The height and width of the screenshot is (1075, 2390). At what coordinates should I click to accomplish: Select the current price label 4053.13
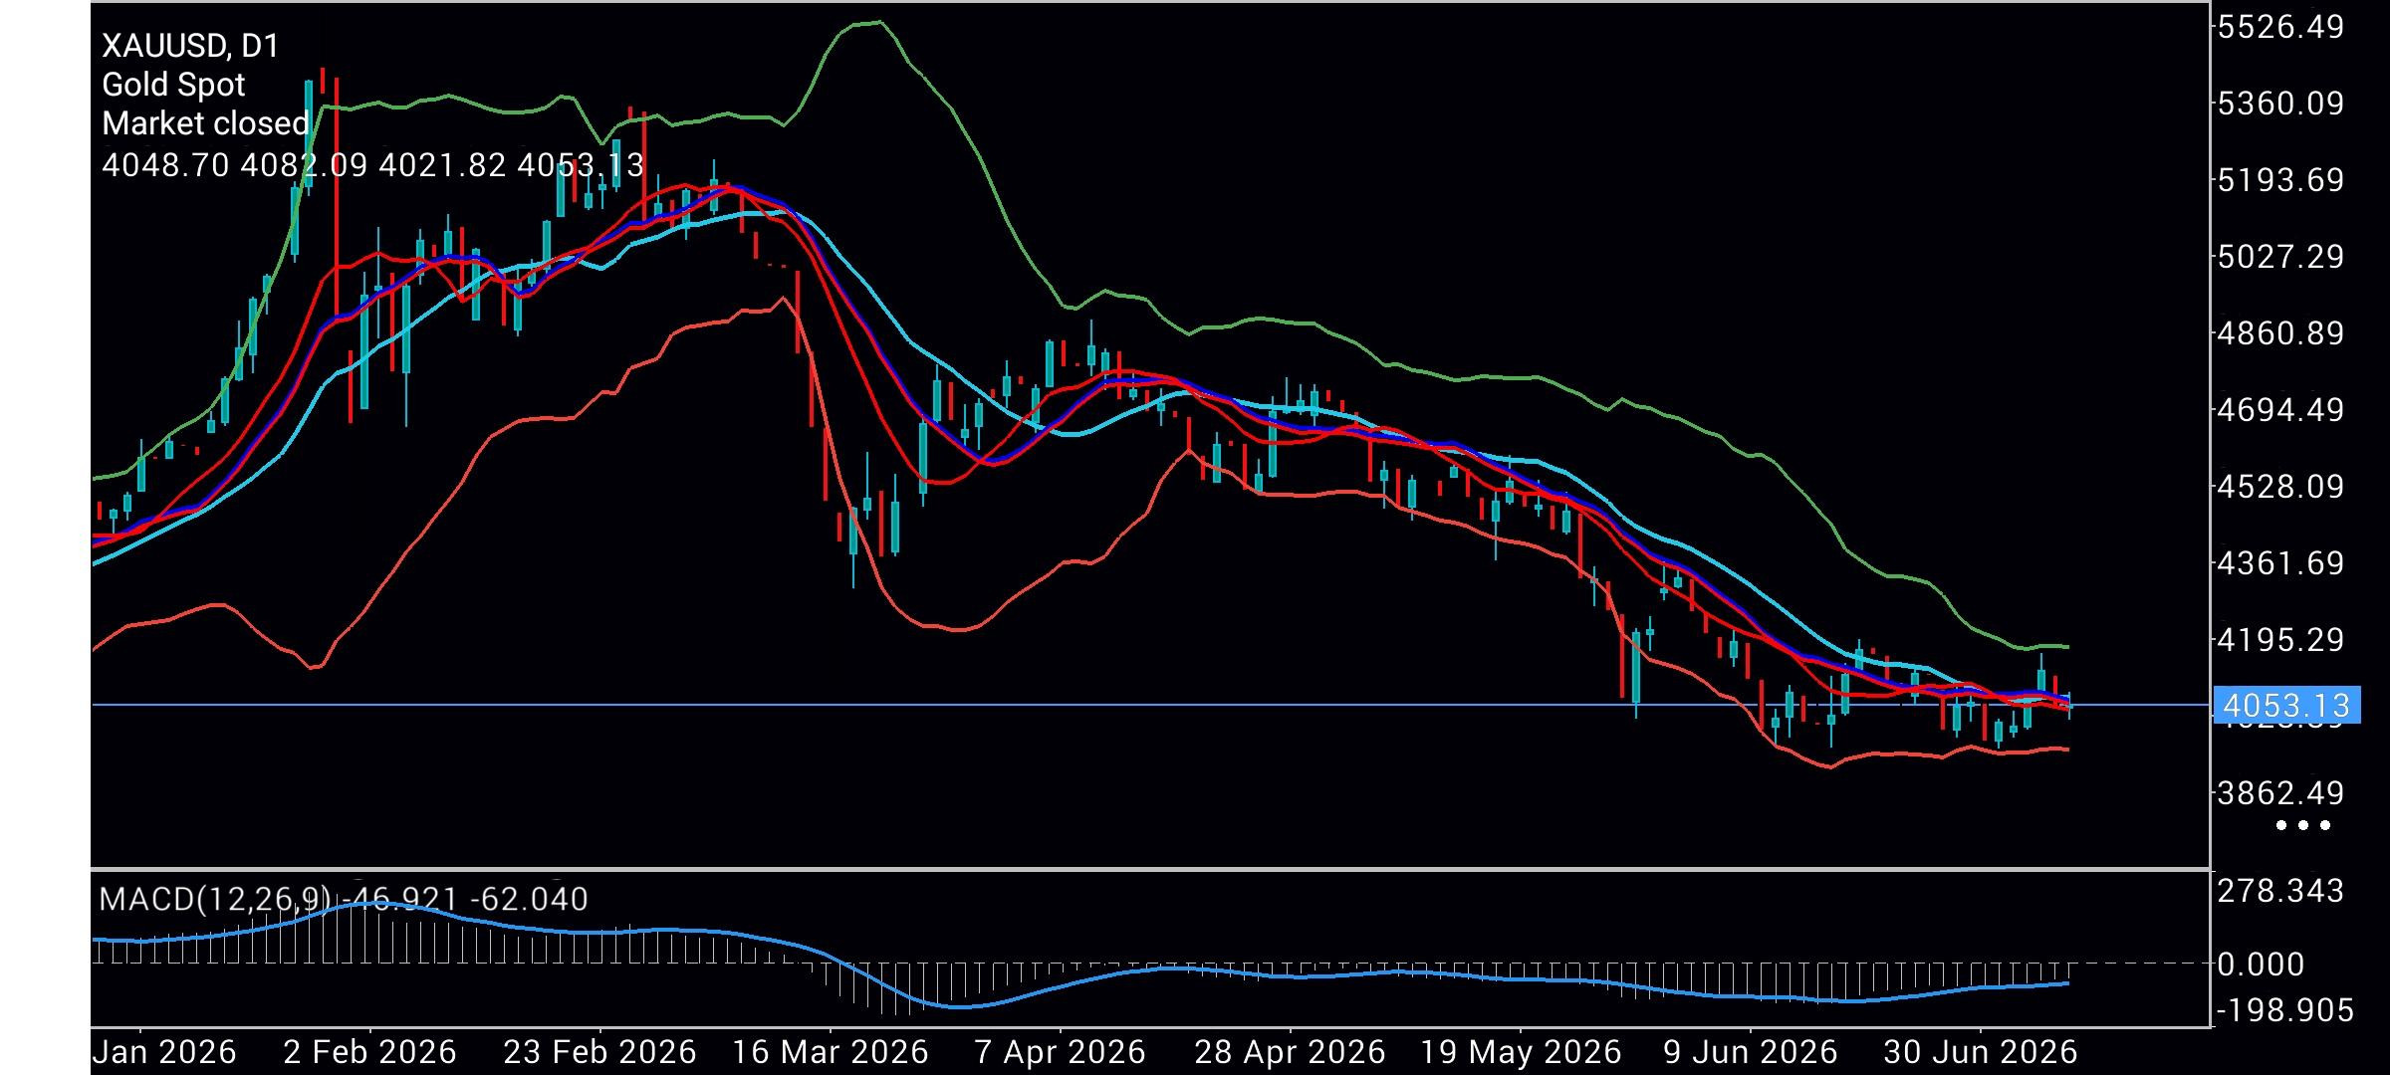[2286, 706]
